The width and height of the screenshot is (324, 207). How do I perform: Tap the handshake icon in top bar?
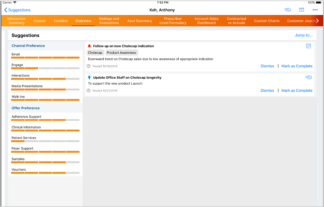click(287, 10)
